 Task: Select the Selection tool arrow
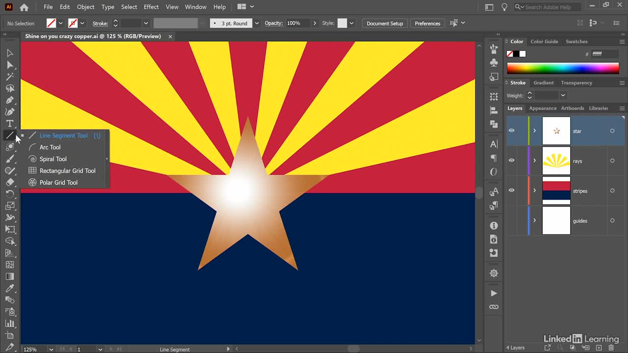(10, 53)
